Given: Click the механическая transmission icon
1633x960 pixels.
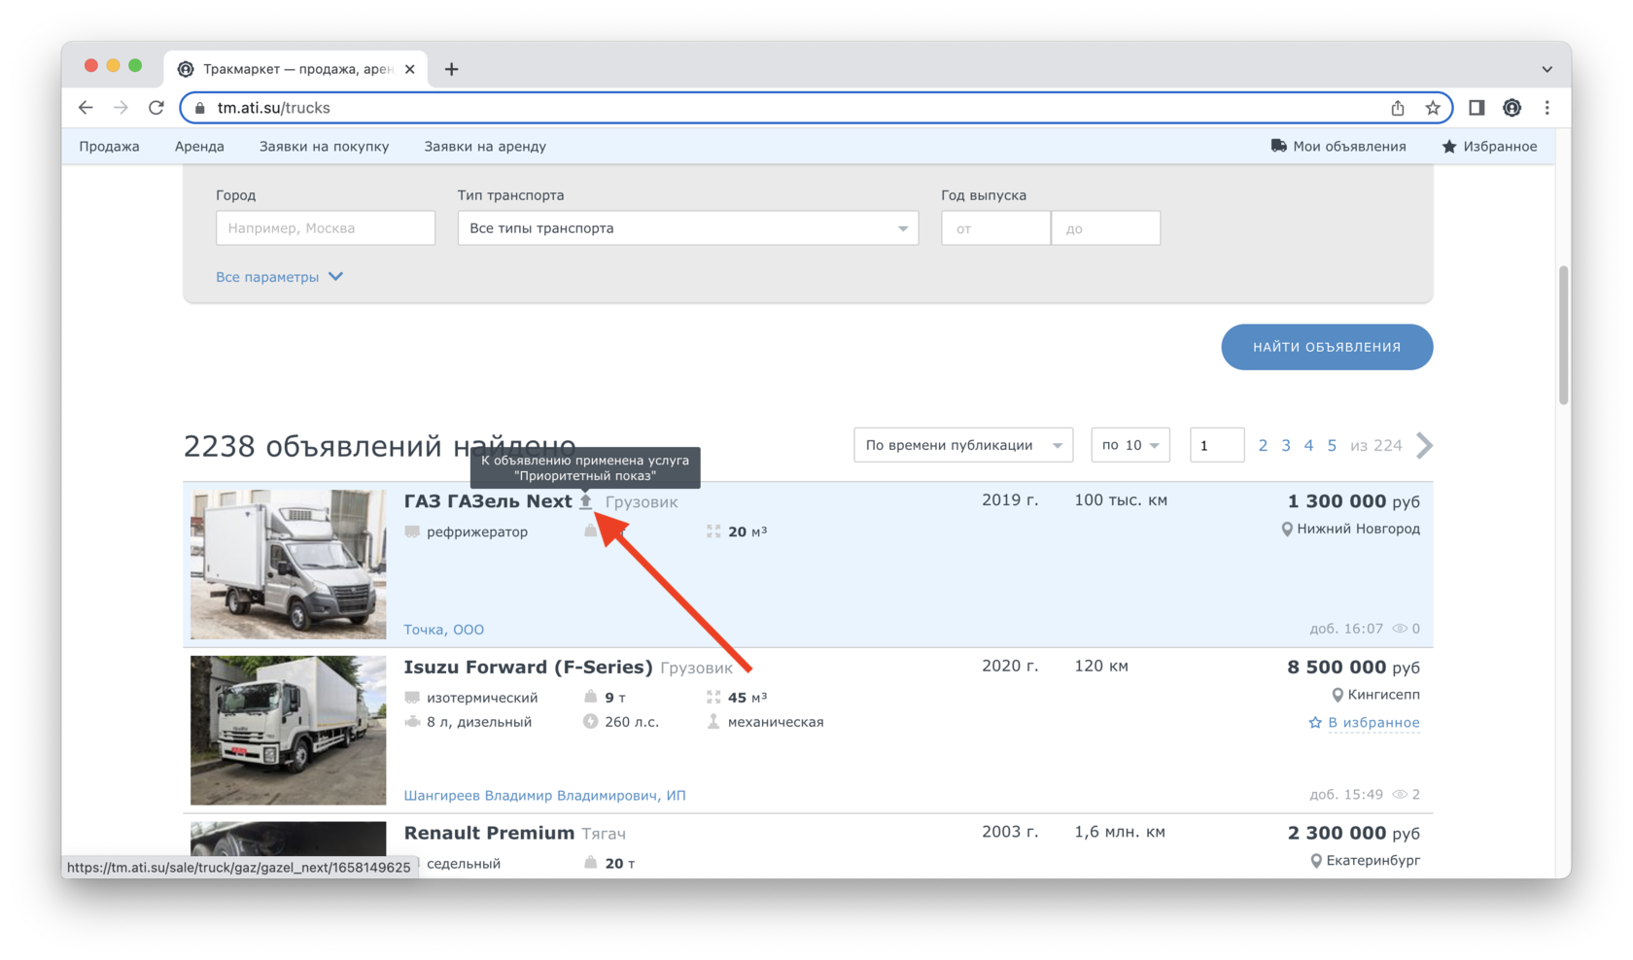Looking at the screenshot, I should [713, 721].
